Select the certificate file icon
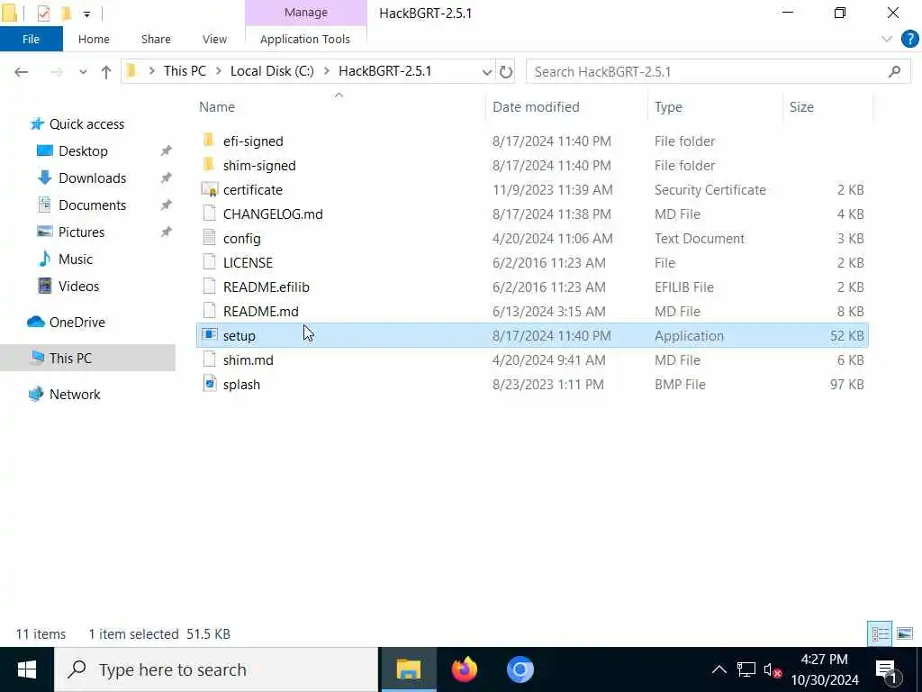 tap(209, 189)
